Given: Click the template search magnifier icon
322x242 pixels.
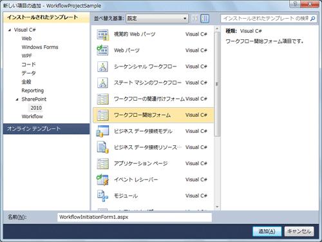Looking at the screenshot, I should pos(313,19).
